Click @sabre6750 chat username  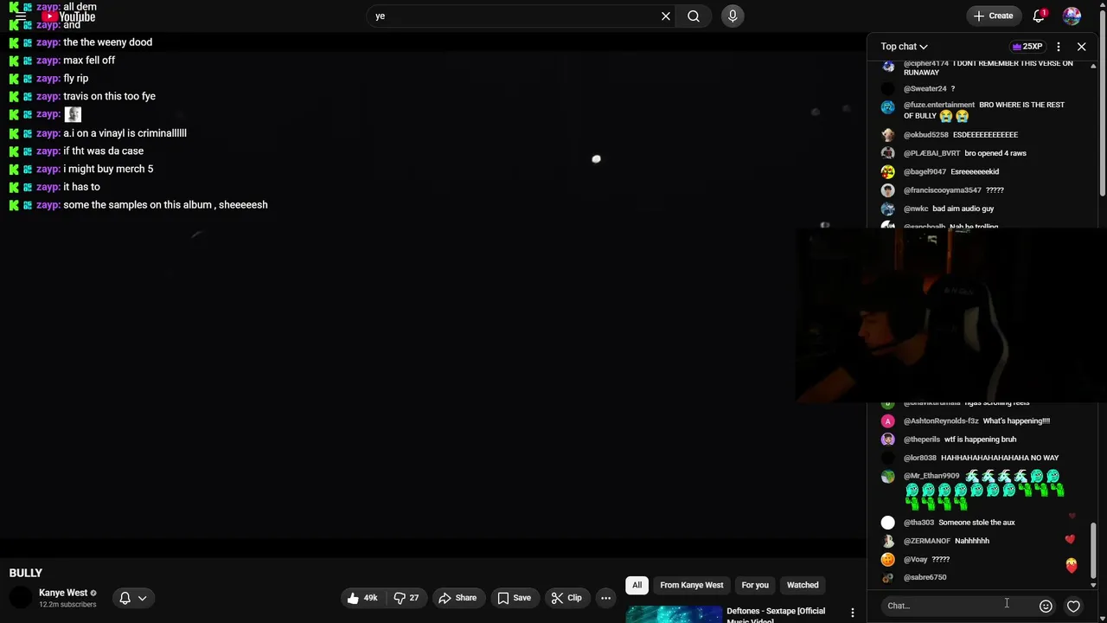925,577
